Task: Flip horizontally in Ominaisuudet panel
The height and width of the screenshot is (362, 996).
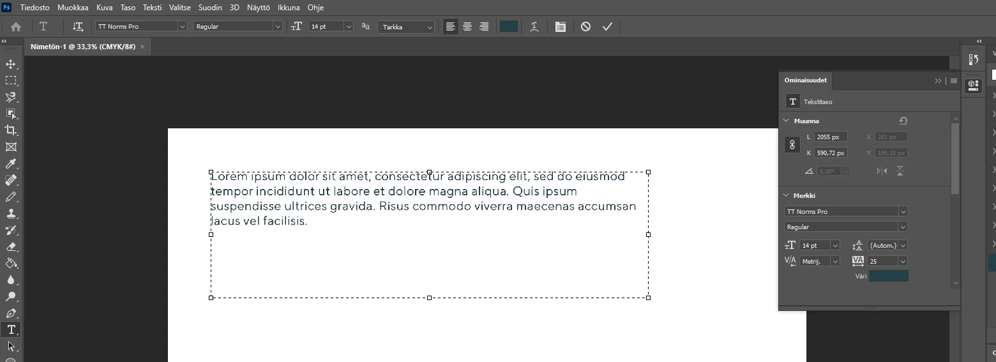Action: (x=882, y=171)
